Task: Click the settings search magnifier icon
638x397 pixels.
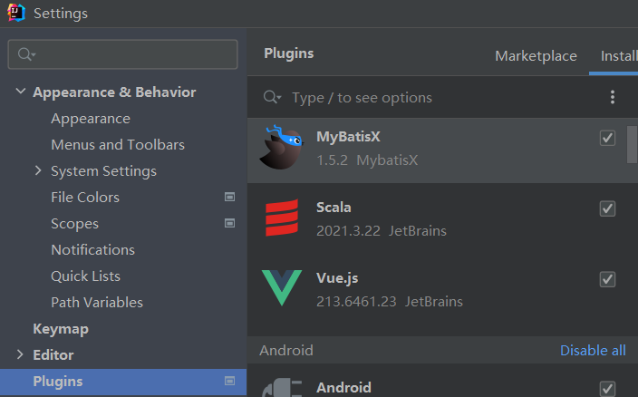Action: 26,54
